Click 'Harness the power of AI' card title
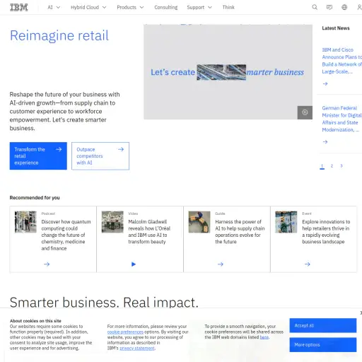Viewport: 362px width, 362px height. tap(240, 232)
